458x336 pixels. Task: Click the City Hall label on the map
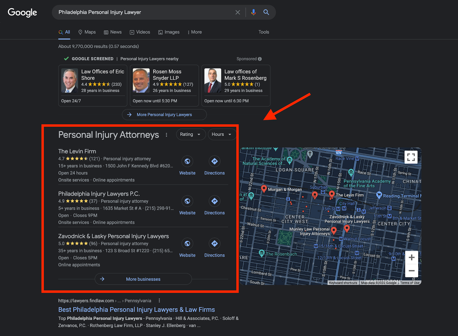[x=347, y=203]
